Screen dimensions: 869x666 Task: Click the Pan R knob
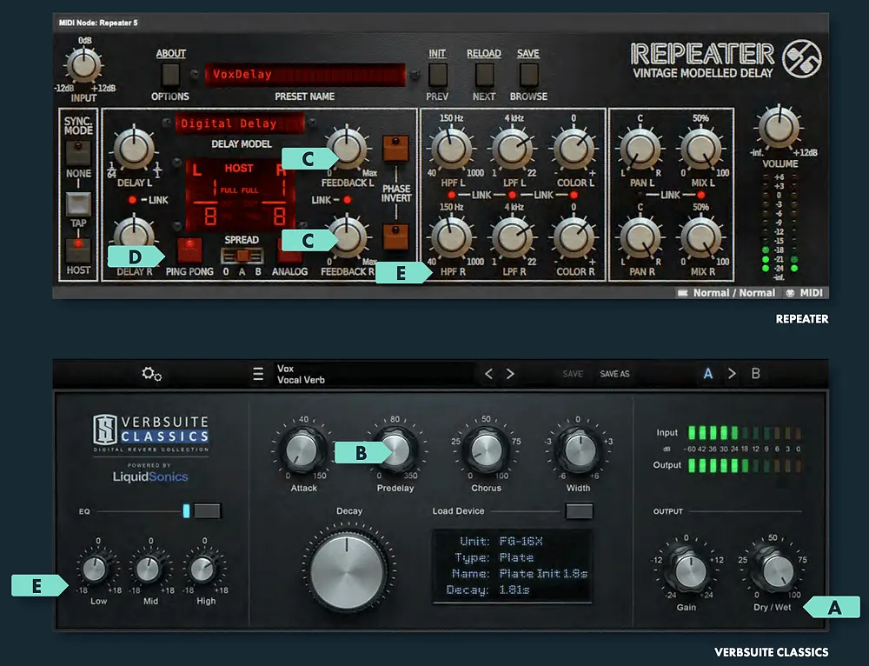[x=640, y=237]
